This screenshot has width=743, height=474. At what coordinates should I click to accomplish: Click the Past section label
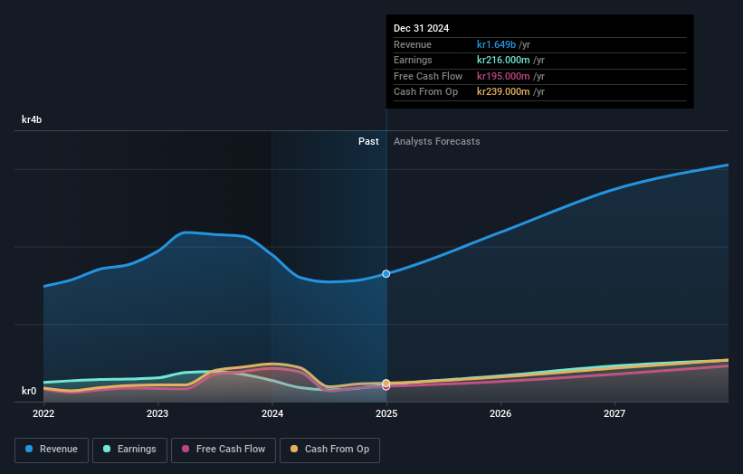368,142
